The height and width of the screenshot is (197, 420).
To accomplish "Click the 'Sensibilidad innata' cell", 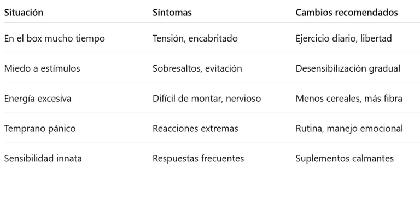I will click(43, 159).
